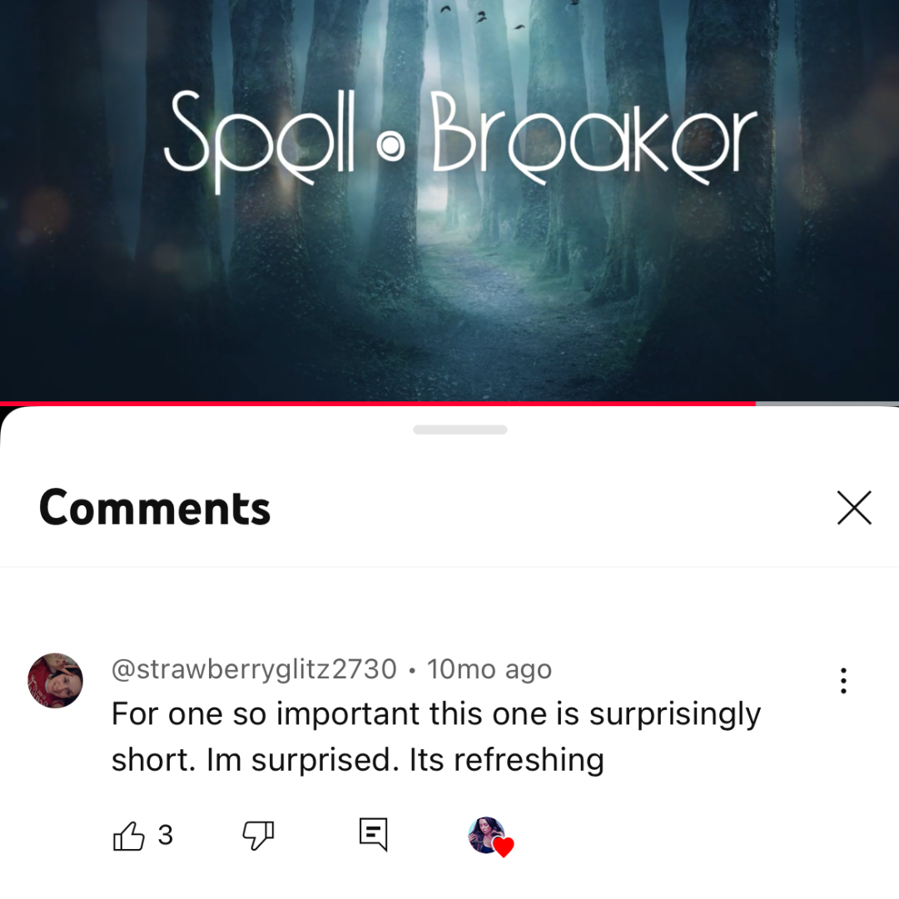Tap the "10mo ago" comment timestamp

coord(489,669)
